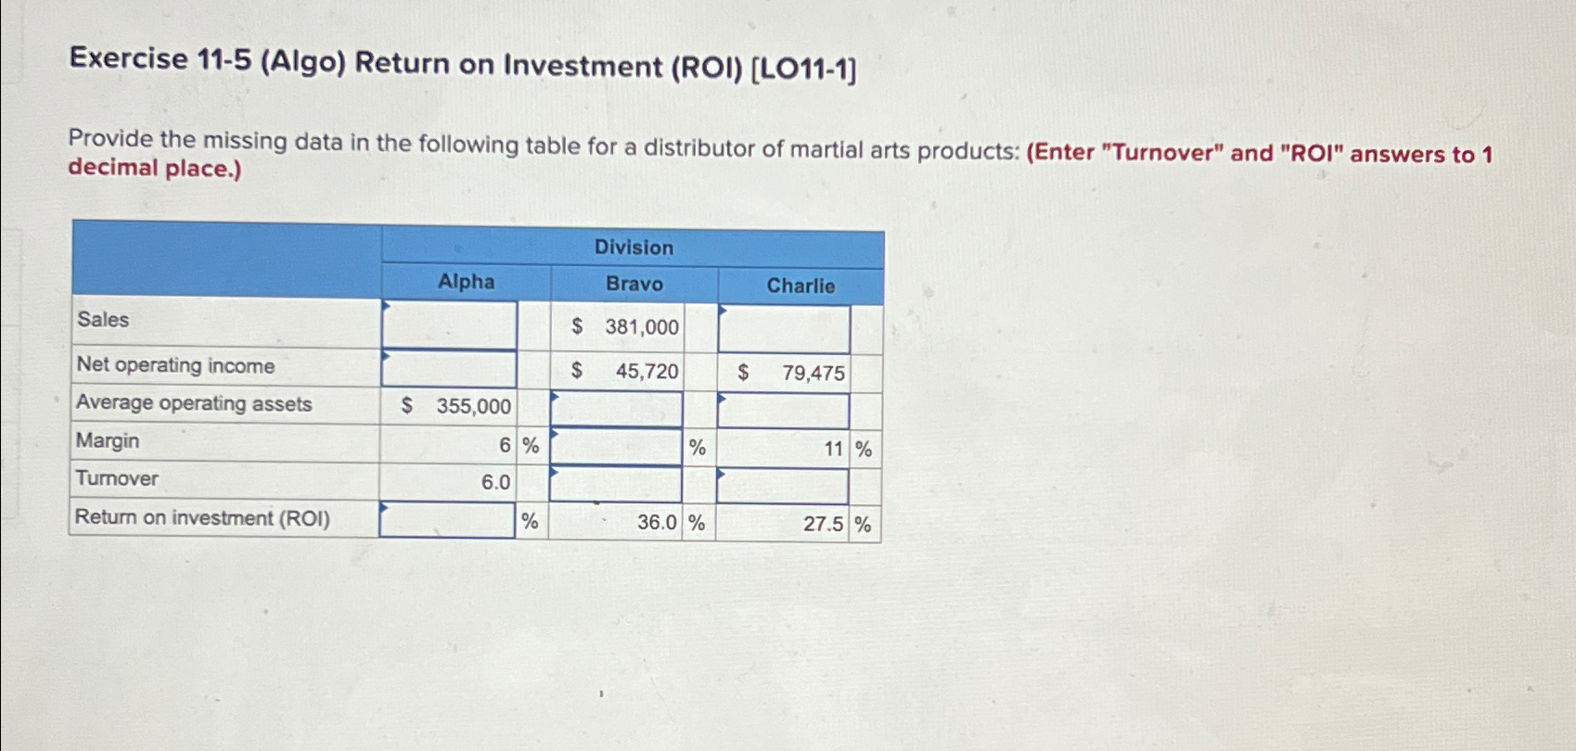
Task: Select the ROI input field for Alpha
Action: pos(448,519)
